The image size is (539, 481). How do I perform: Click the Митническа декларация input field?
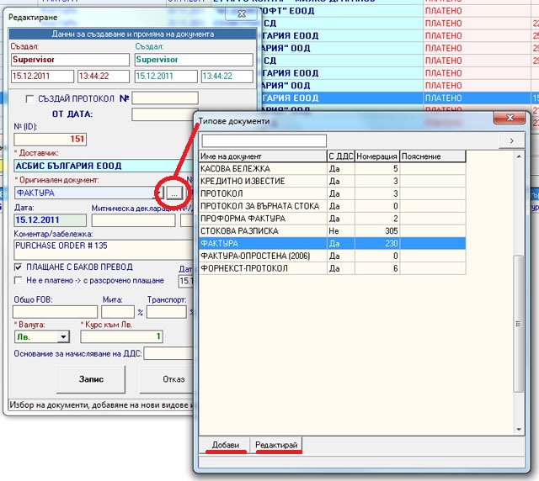pos(133,220)
